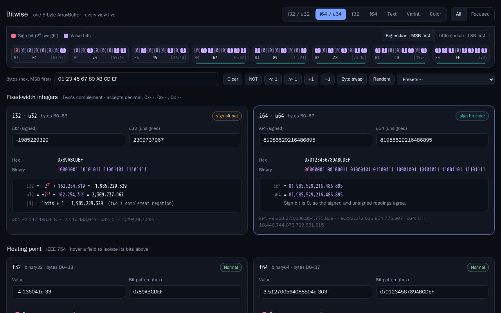The image size is (501, 313).
Task: Switch to Big-endian MSB first ordering
Action: click(x=408, y=36)
